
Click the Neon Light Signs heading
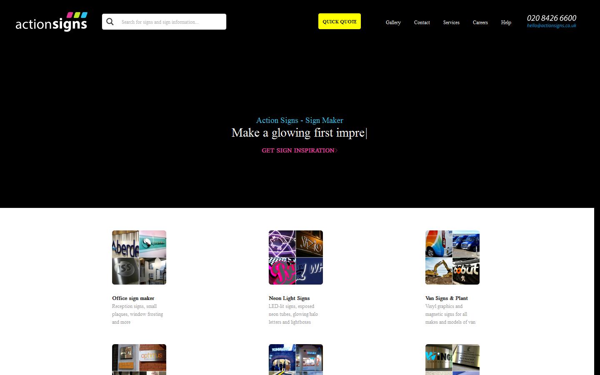(x=289, y=298)
